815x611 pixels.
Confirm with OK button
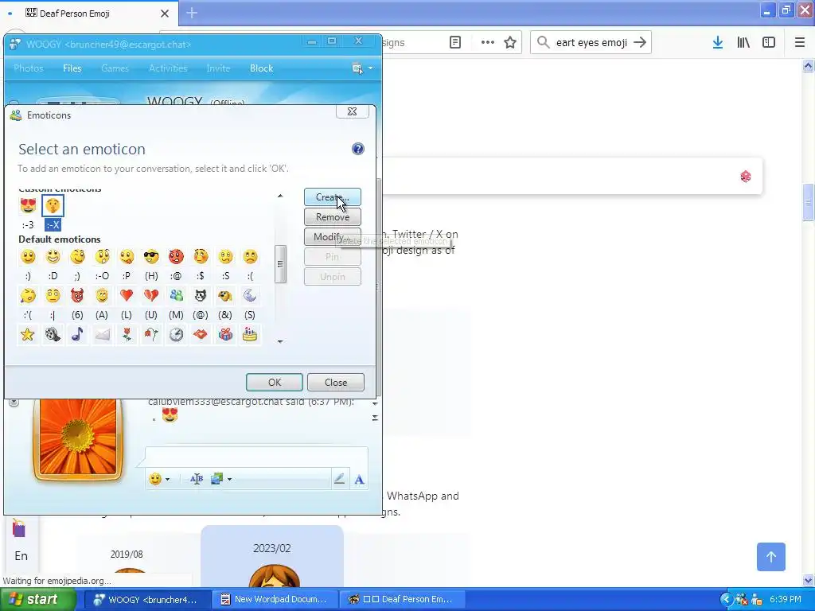coord(275,383)
